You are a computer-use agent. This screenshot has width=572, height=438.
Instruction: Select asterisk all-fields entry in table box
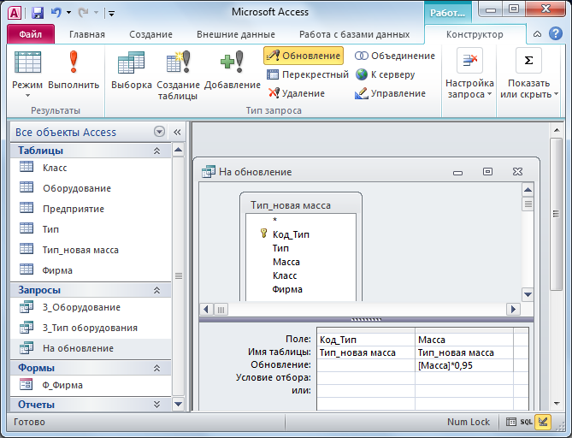pyautogui.click(x=275, y=220)
